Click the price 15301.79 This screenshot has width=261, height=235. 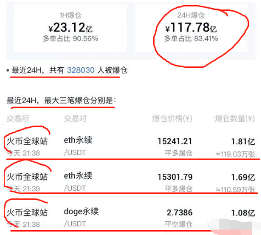click(175, 177)
